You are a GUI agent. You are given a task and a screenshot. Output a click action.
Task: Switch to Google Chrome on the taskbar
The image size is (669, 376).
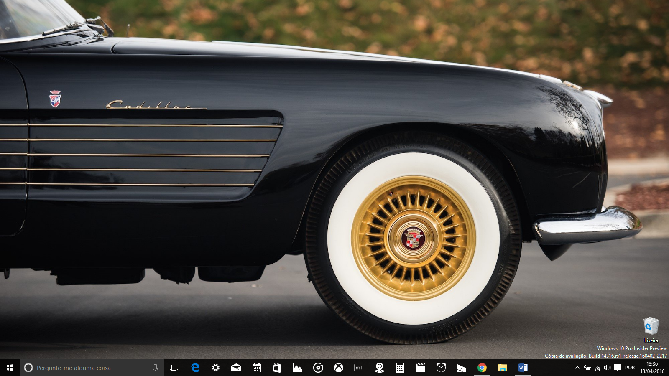tap(482, 368)
